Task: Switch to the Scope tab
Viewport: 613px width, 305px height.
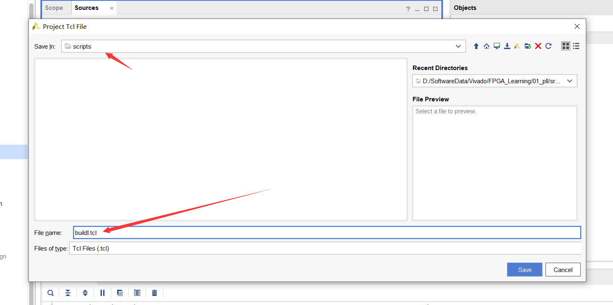Action: (x=54, y=8)
